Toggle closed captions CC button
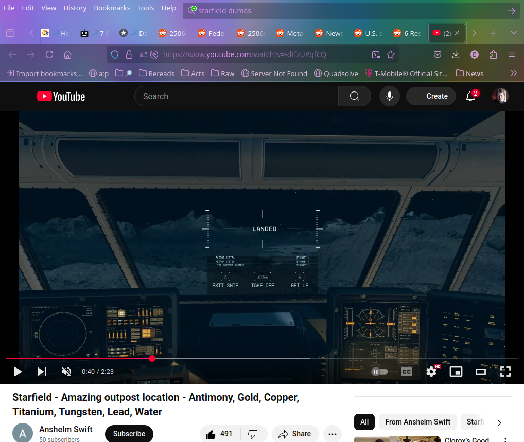 pos(407,372)
